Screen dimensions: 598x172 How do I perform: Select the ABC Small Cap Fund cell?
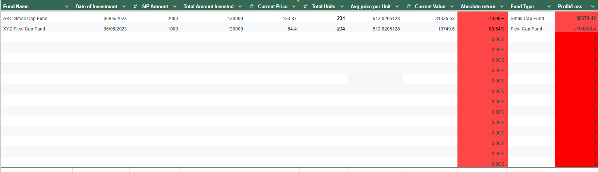[25, 18]
